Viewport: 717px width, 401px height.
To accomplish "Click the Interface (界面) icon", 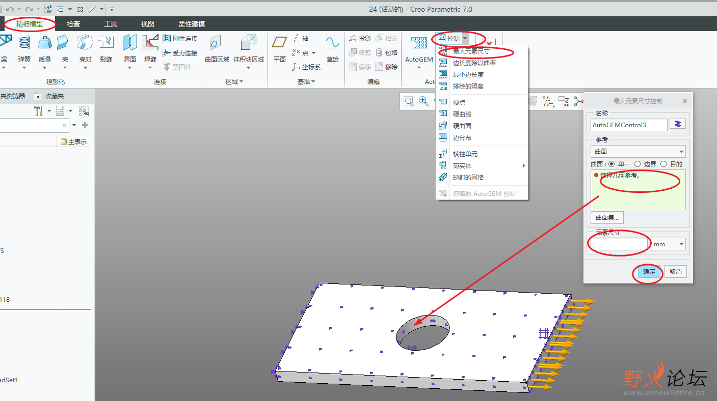I will click(130, 43).
